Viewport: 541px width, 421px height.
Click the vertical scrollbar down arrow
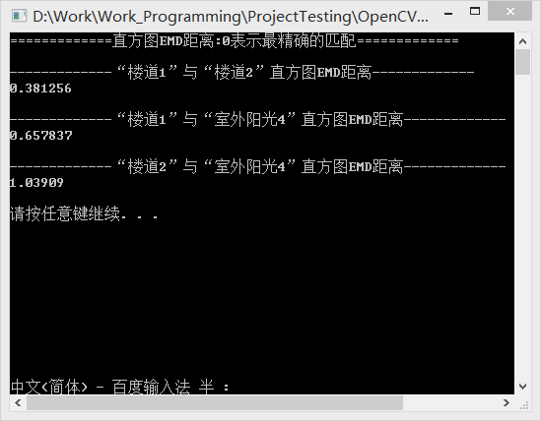[x=522, y=387]
